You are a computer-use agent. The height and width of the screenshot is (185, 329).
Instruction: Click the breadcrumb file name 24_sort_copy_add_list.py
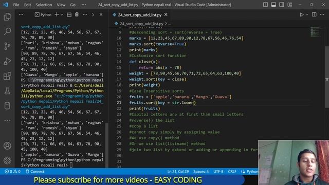(x=142, y=24)
